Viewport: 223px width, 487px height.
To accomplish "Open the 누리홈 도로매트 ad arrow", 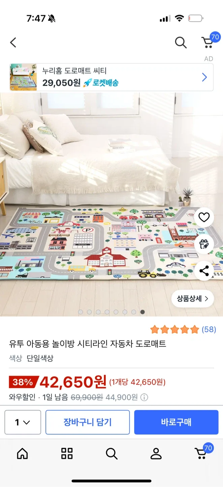I will (204, 77).
